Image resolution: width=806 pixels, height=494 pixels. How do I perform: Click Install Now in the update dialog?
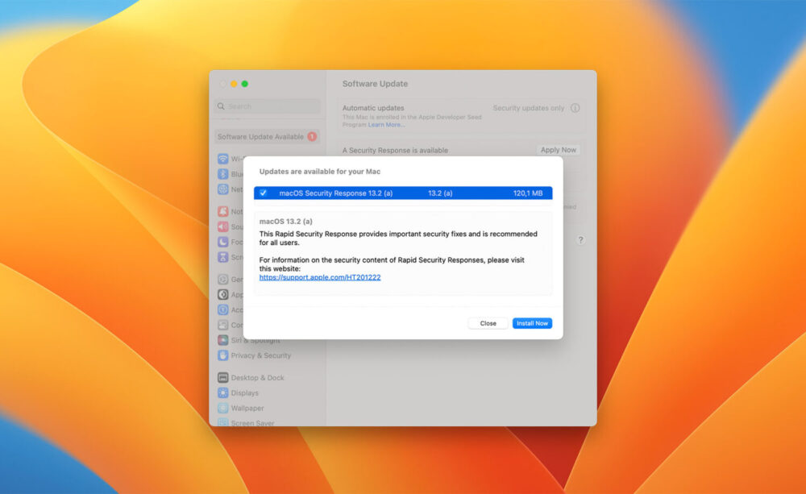[x=532, y=323]
